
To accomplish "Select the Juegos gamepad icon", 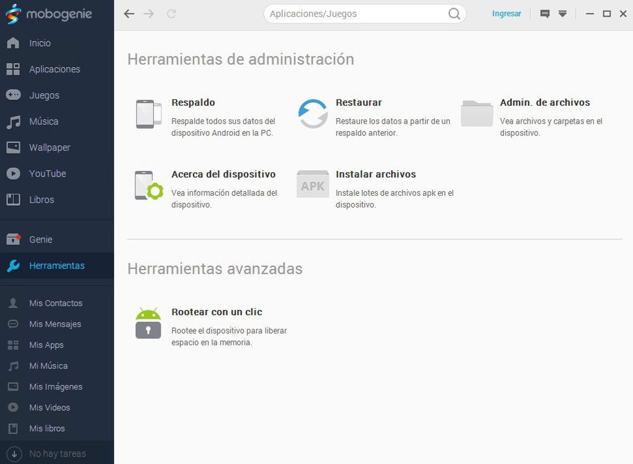I will [x=13, y=95].
